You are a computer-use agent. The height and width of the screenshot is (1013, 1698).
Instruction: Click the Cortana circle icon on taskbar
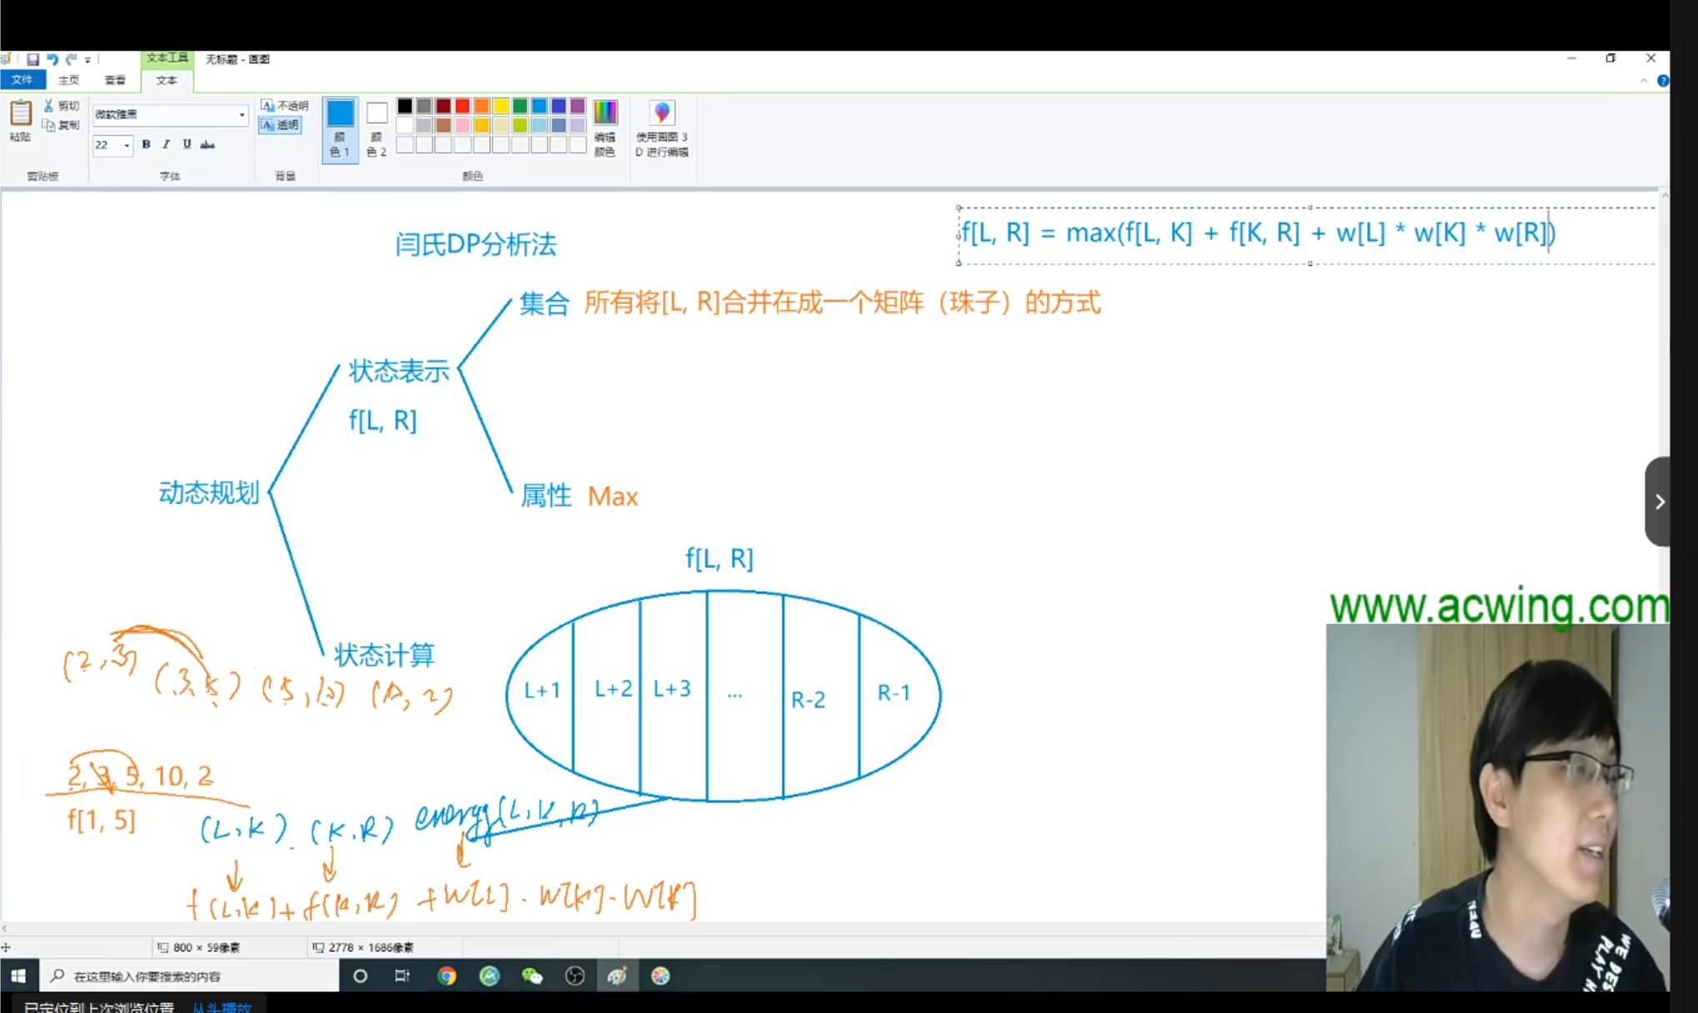360,975
